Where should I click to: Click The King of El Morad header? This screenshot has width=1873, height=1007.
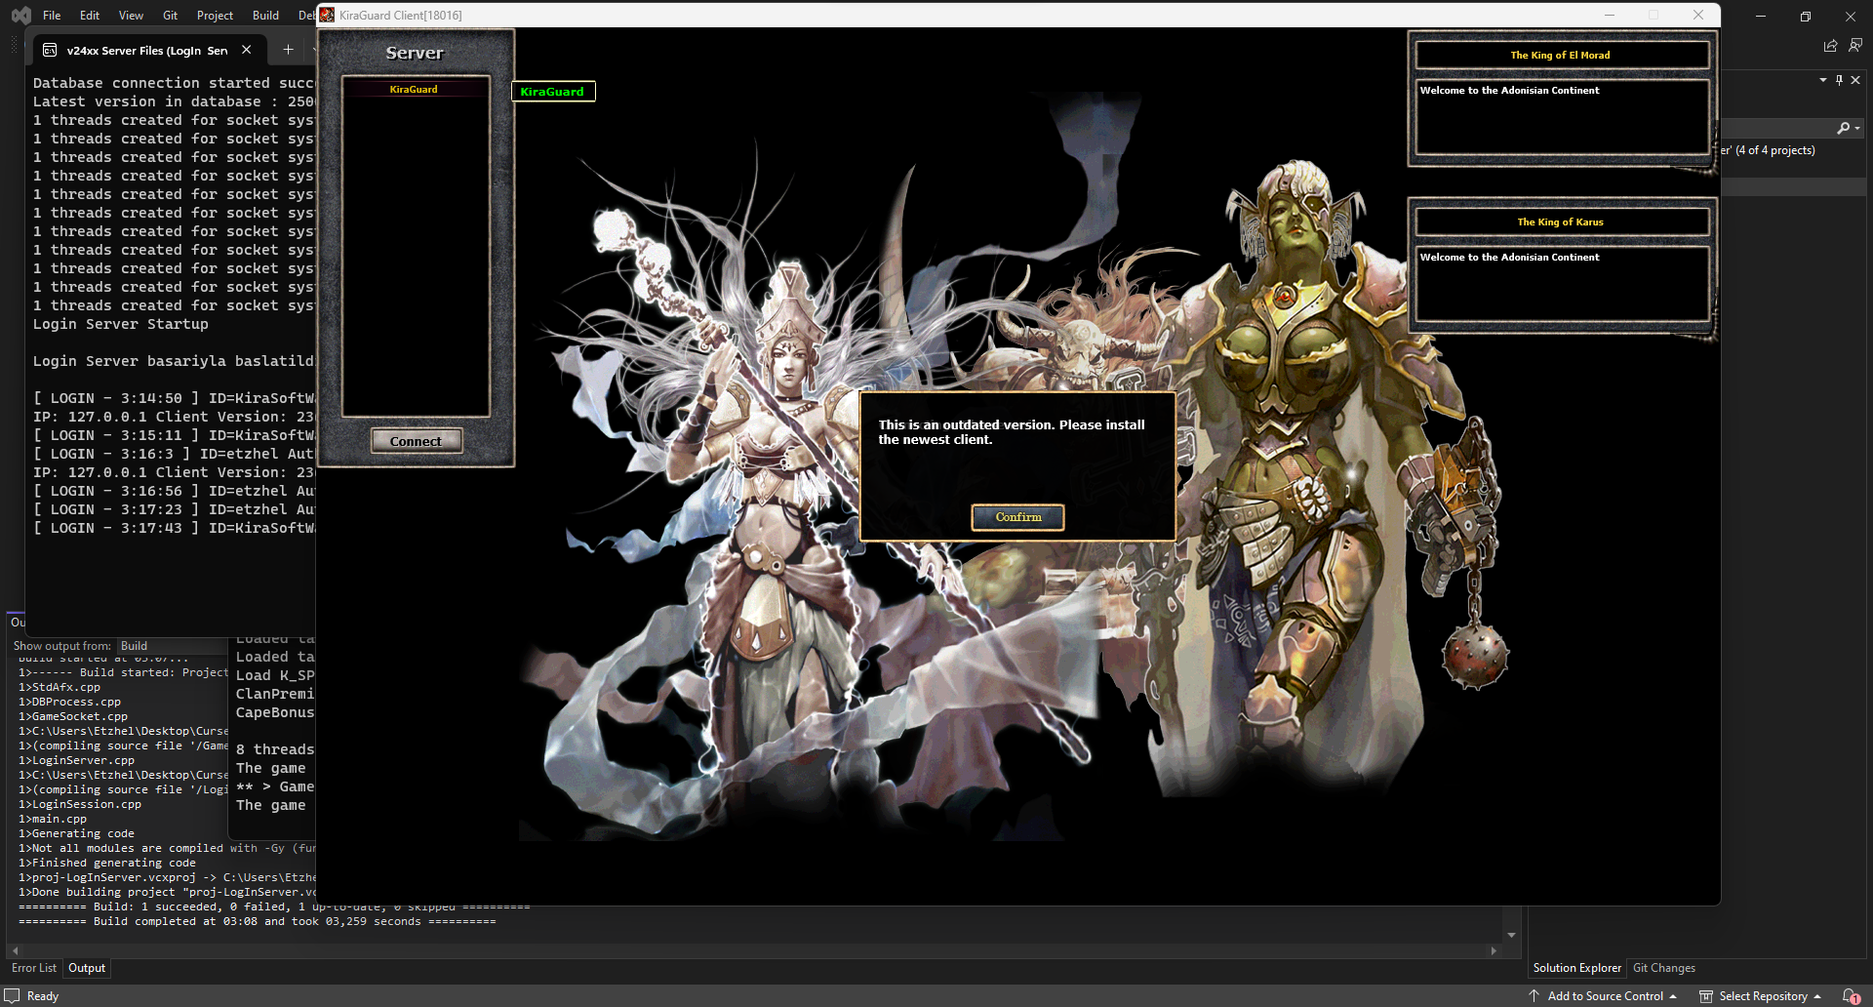(x=1560, y=56)
